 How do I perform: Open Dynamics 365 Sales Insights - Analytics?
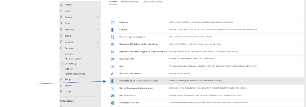139,44
